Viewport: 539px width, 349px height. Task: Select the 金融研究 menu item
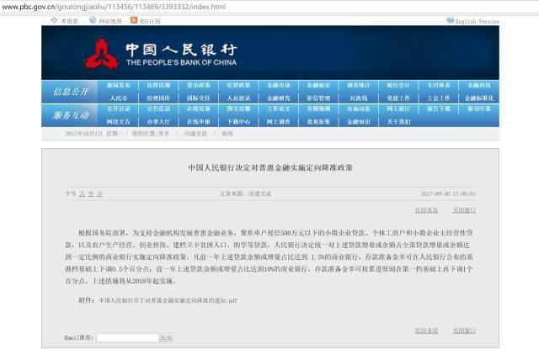(279, 98)
